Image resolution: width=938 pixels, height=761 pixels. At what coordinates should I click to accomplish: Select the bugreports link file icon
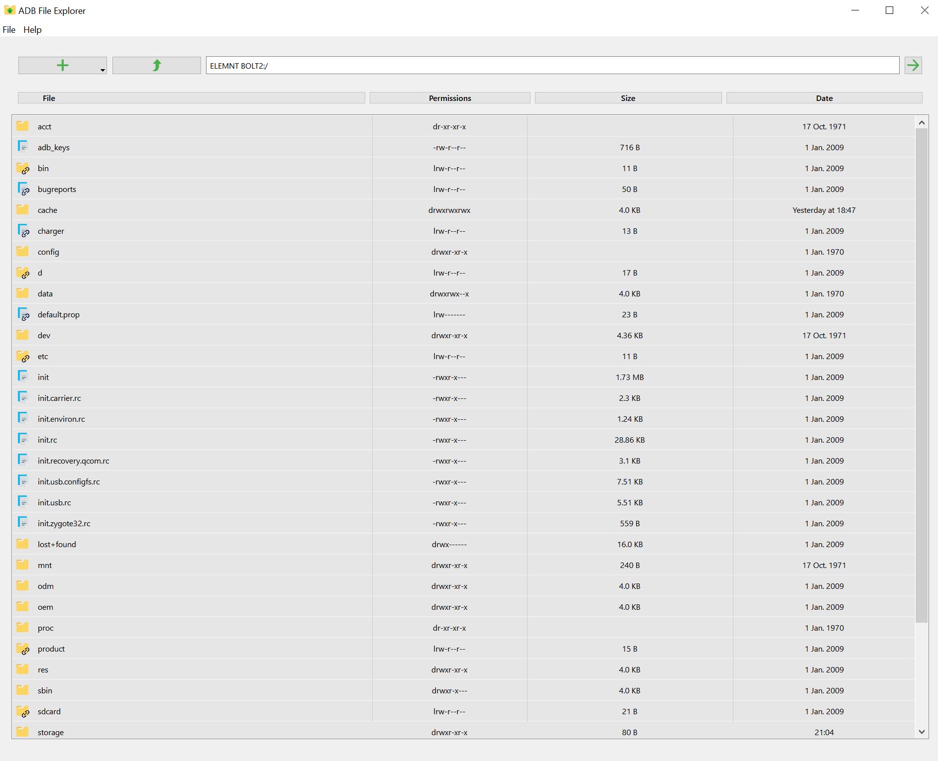(x=23, y=189)
